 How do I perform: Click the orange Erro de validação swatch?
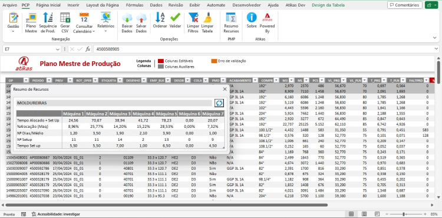215,61
